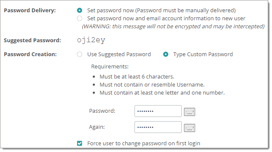Click the italic WARNING message text

click(x=173, y=27)
